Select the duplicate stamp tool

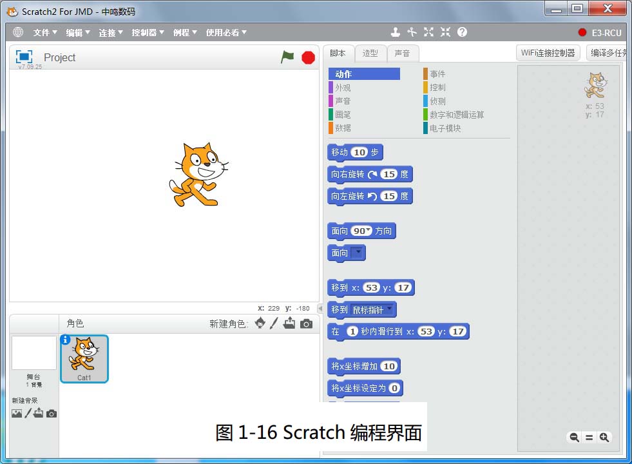click(396, 32)
